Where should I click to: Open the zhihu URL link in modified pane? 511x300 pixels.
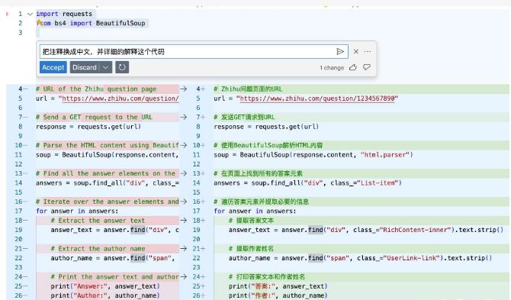pos(317,98)
